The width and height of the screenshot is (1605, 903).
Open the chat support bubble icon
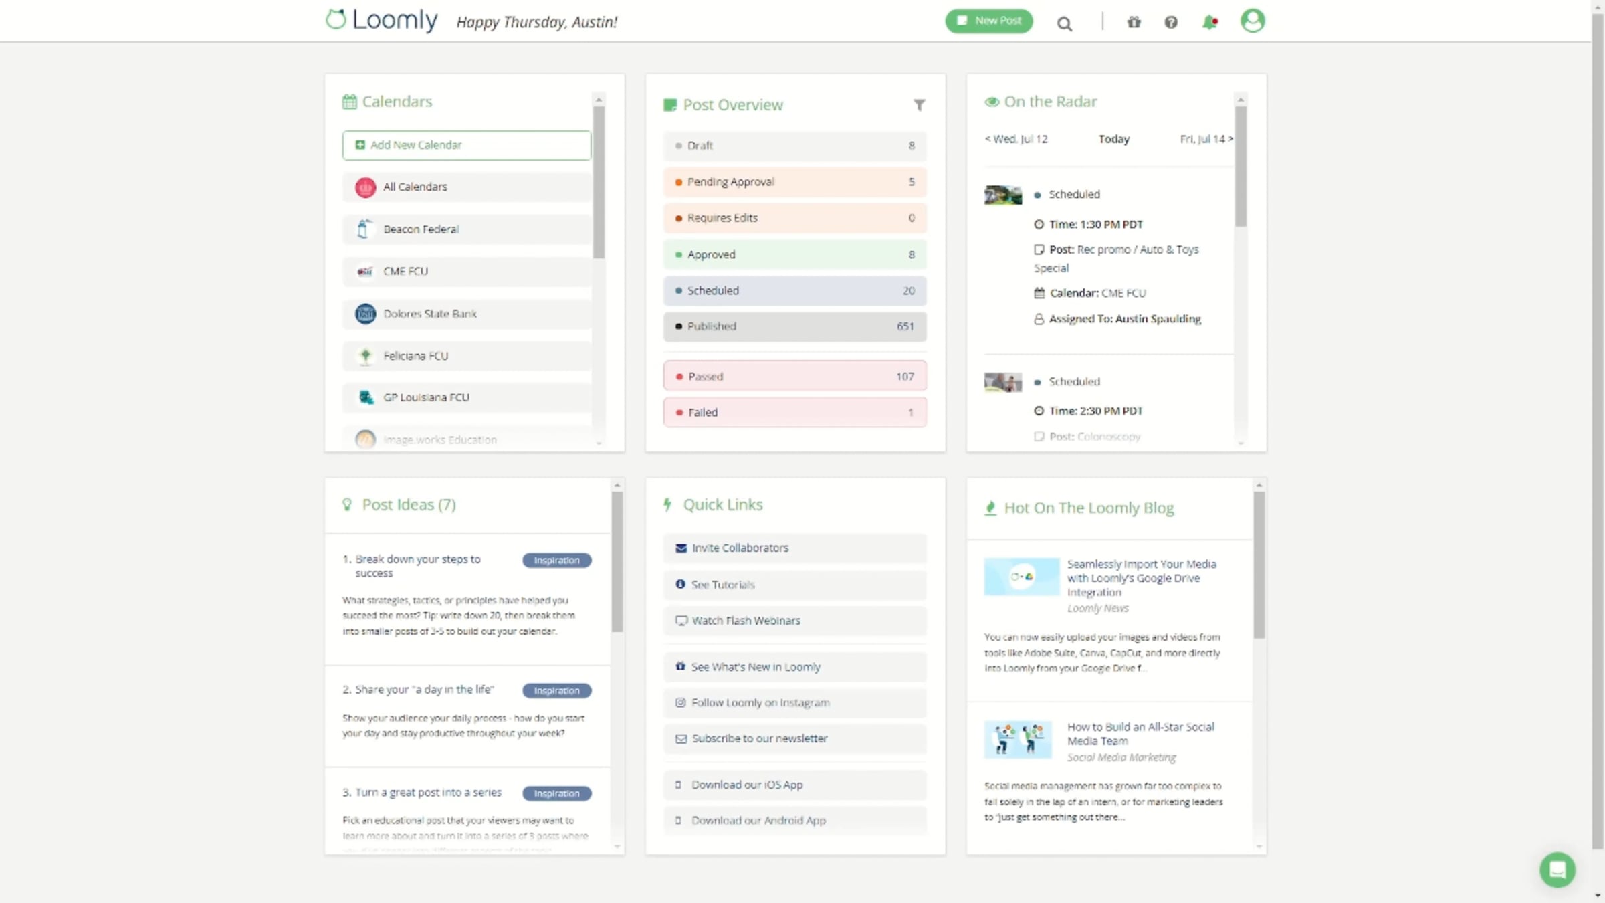click(1557, 869)
